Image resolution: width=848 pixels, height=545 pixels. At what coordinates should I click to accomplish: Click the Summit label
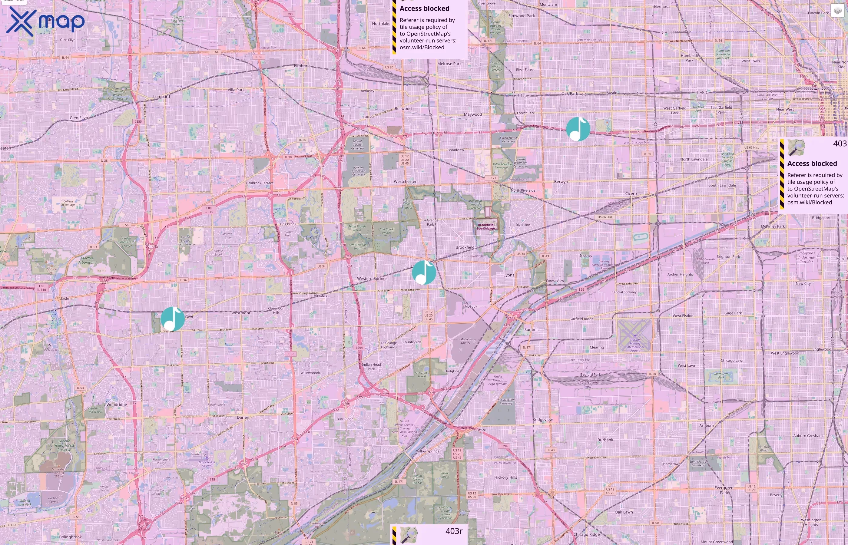(532, 329)
